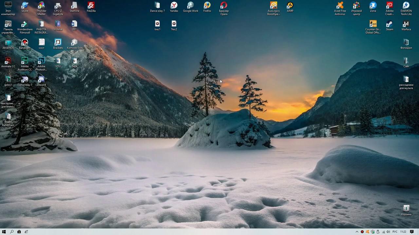
Task: Click the taskbar search magnifier
Action: (x=12, y=232)
